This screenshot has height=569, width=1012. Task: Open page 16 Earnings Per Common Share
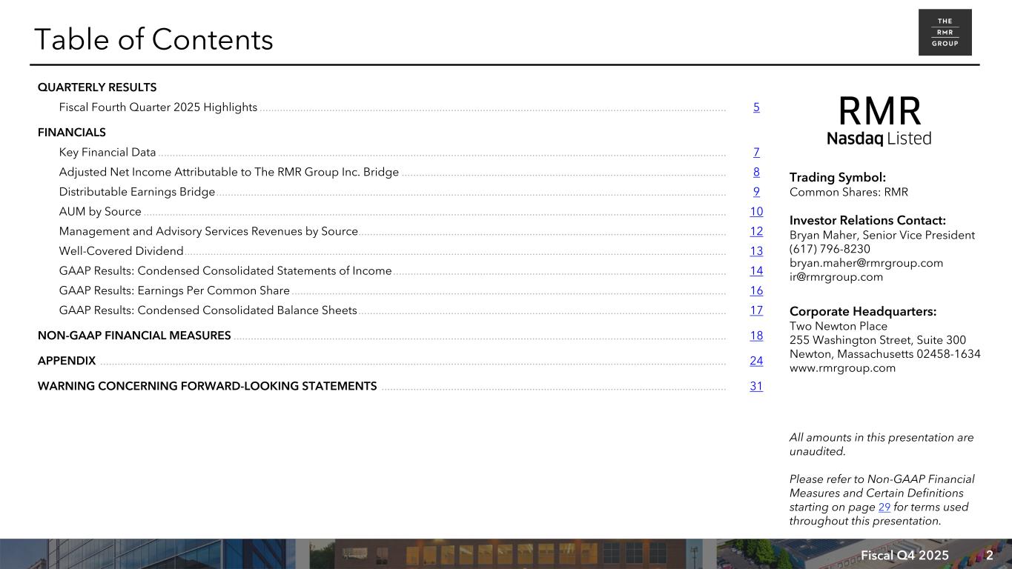pos(756,291)
